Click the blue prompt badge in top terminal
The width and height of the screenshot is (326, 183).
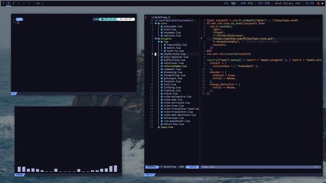tap(19, 19)
